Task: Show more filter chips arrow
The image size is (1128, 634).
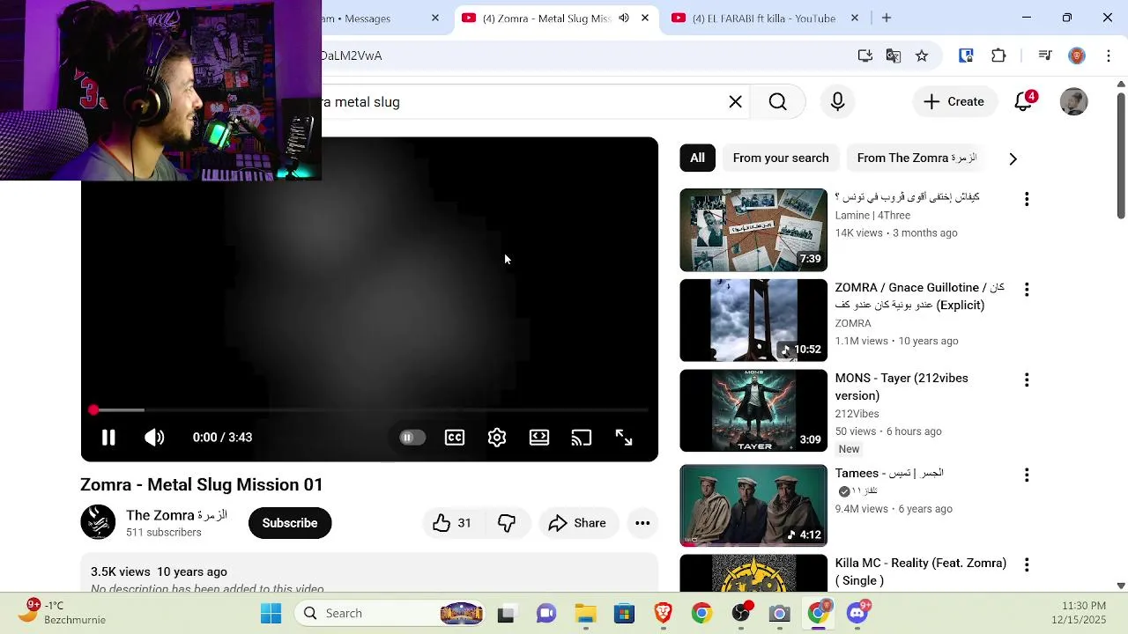Action: click(1013, 159)
